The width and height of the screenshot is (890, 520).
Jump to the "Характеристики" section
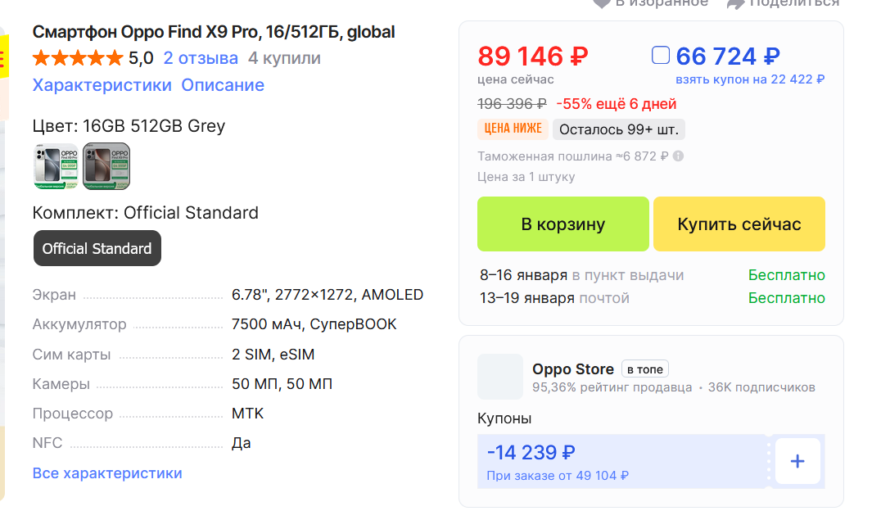tap(102, 85)
